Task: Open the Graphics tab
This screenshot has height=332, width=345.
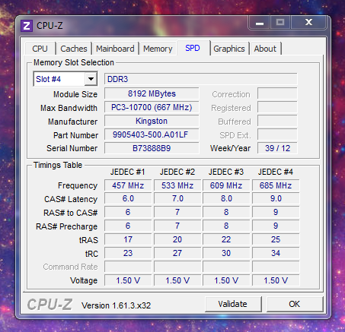Action: [229, 49]
